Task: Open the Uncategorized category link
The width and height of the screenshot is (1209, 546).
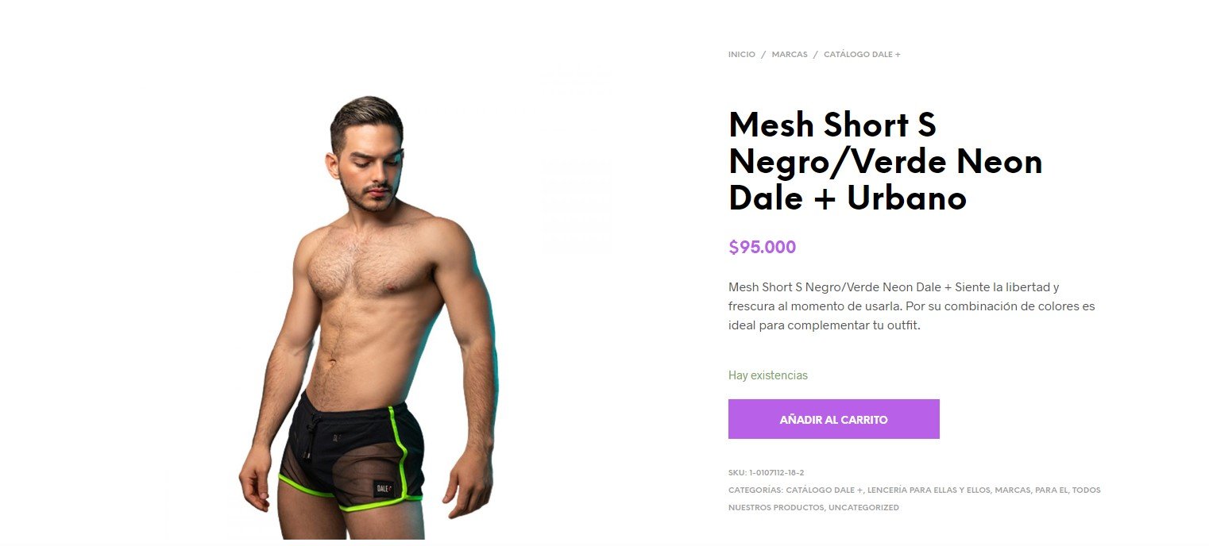Action: coord(863,508)
